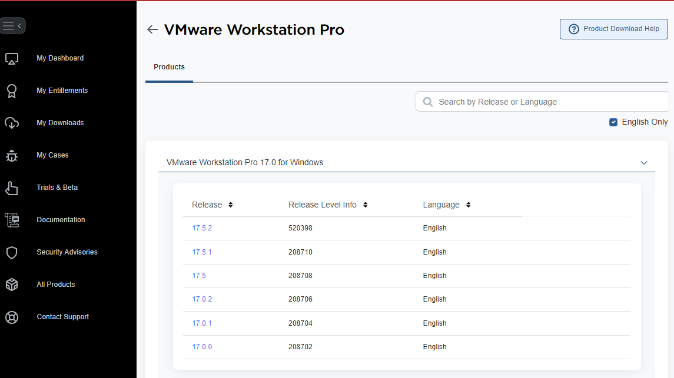Click the My Entitlements ribbon badge icon
This screenshot has height=378, width=674.
pyautogui.click(x=12, y=91)
